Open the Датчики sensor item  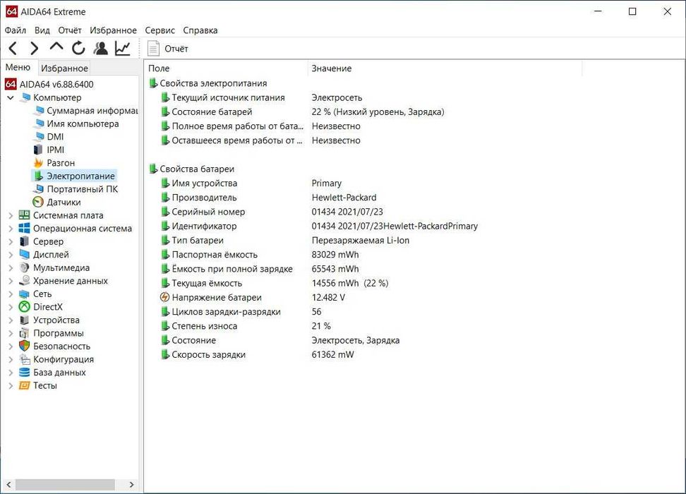64,202
